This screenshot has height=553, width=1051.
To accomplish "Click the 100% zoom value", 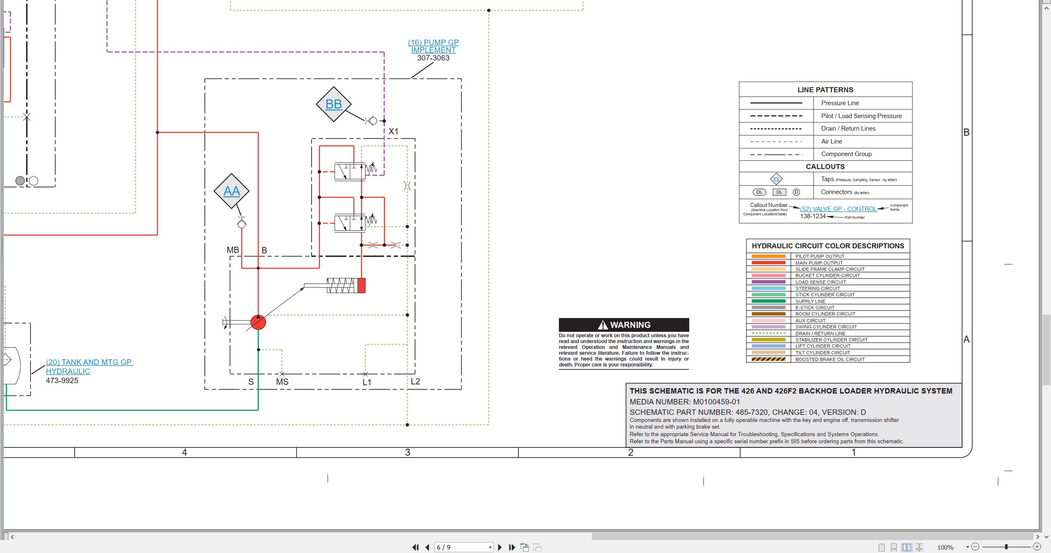I will pyautogui.click(x=945, y=547).
